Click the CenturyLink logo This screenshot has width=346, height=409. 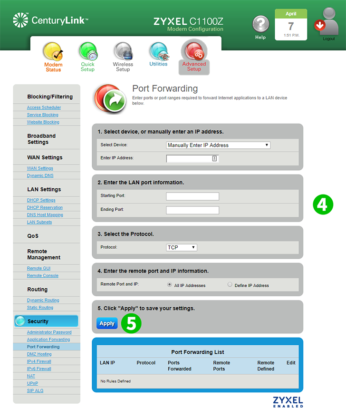click(x=50, y=20)
